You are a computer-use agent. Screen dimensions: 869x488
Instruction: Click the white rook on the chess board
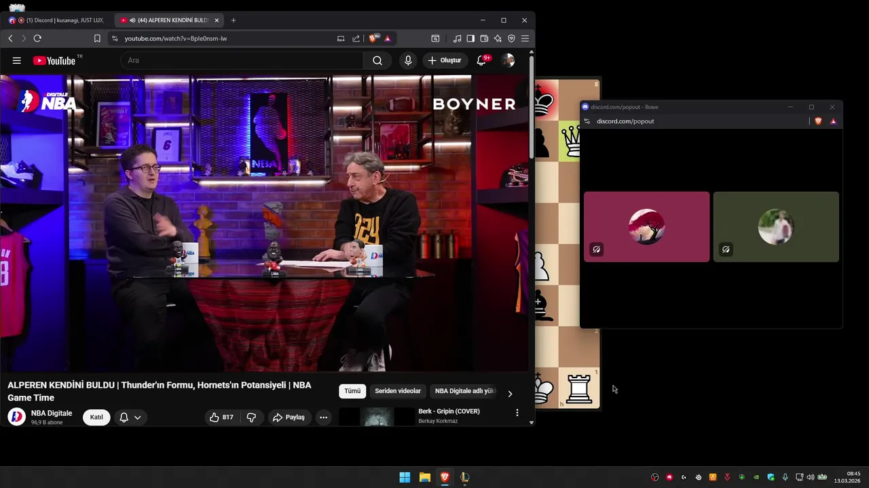point(579,388)
